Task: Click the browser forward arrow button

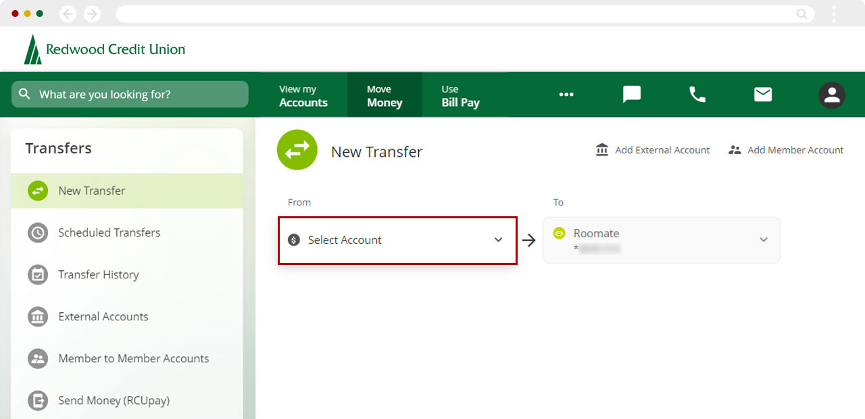Action: coord(92,14)
